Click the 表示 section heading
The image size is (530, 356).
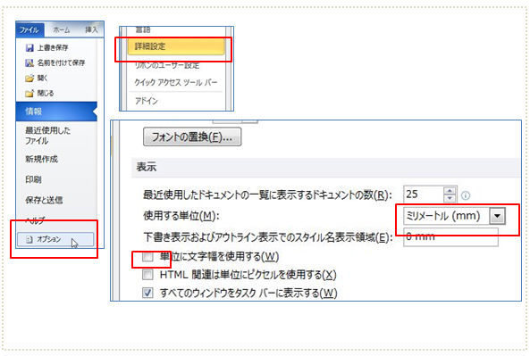(x=147, y=167)
